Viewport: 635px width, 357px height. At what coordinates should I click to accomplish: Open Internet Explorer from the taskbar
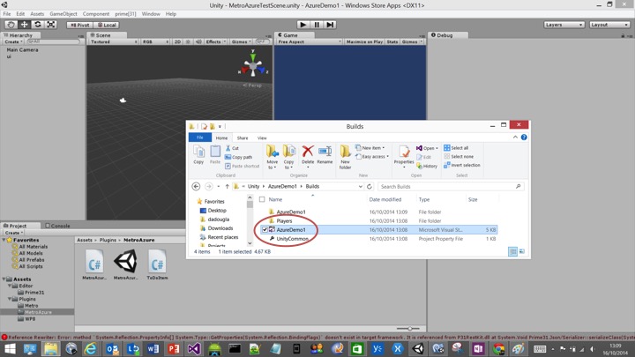[91, 348]
